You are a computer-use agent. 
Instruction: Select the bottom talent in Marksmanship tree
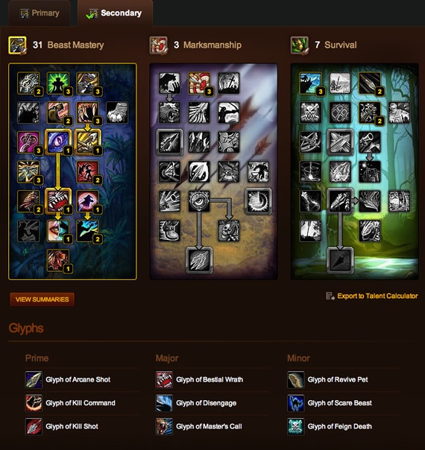[x=199, y=260]
